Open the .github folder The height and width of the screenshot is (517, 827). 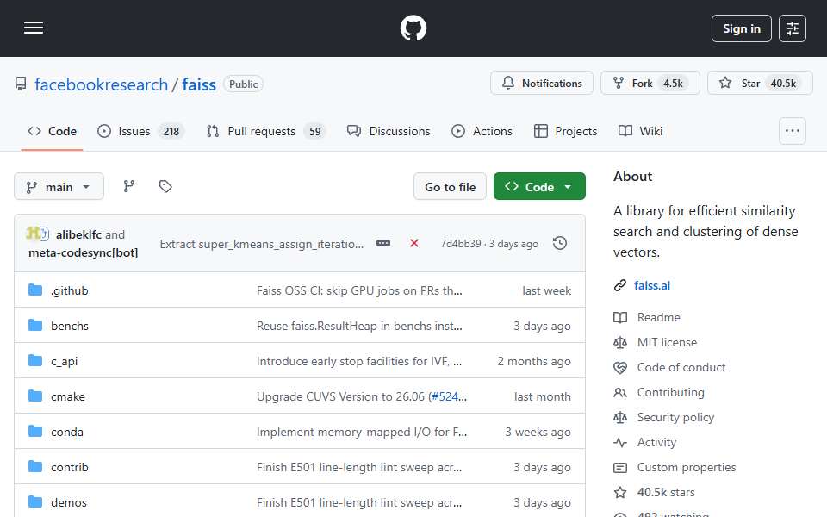70,290
